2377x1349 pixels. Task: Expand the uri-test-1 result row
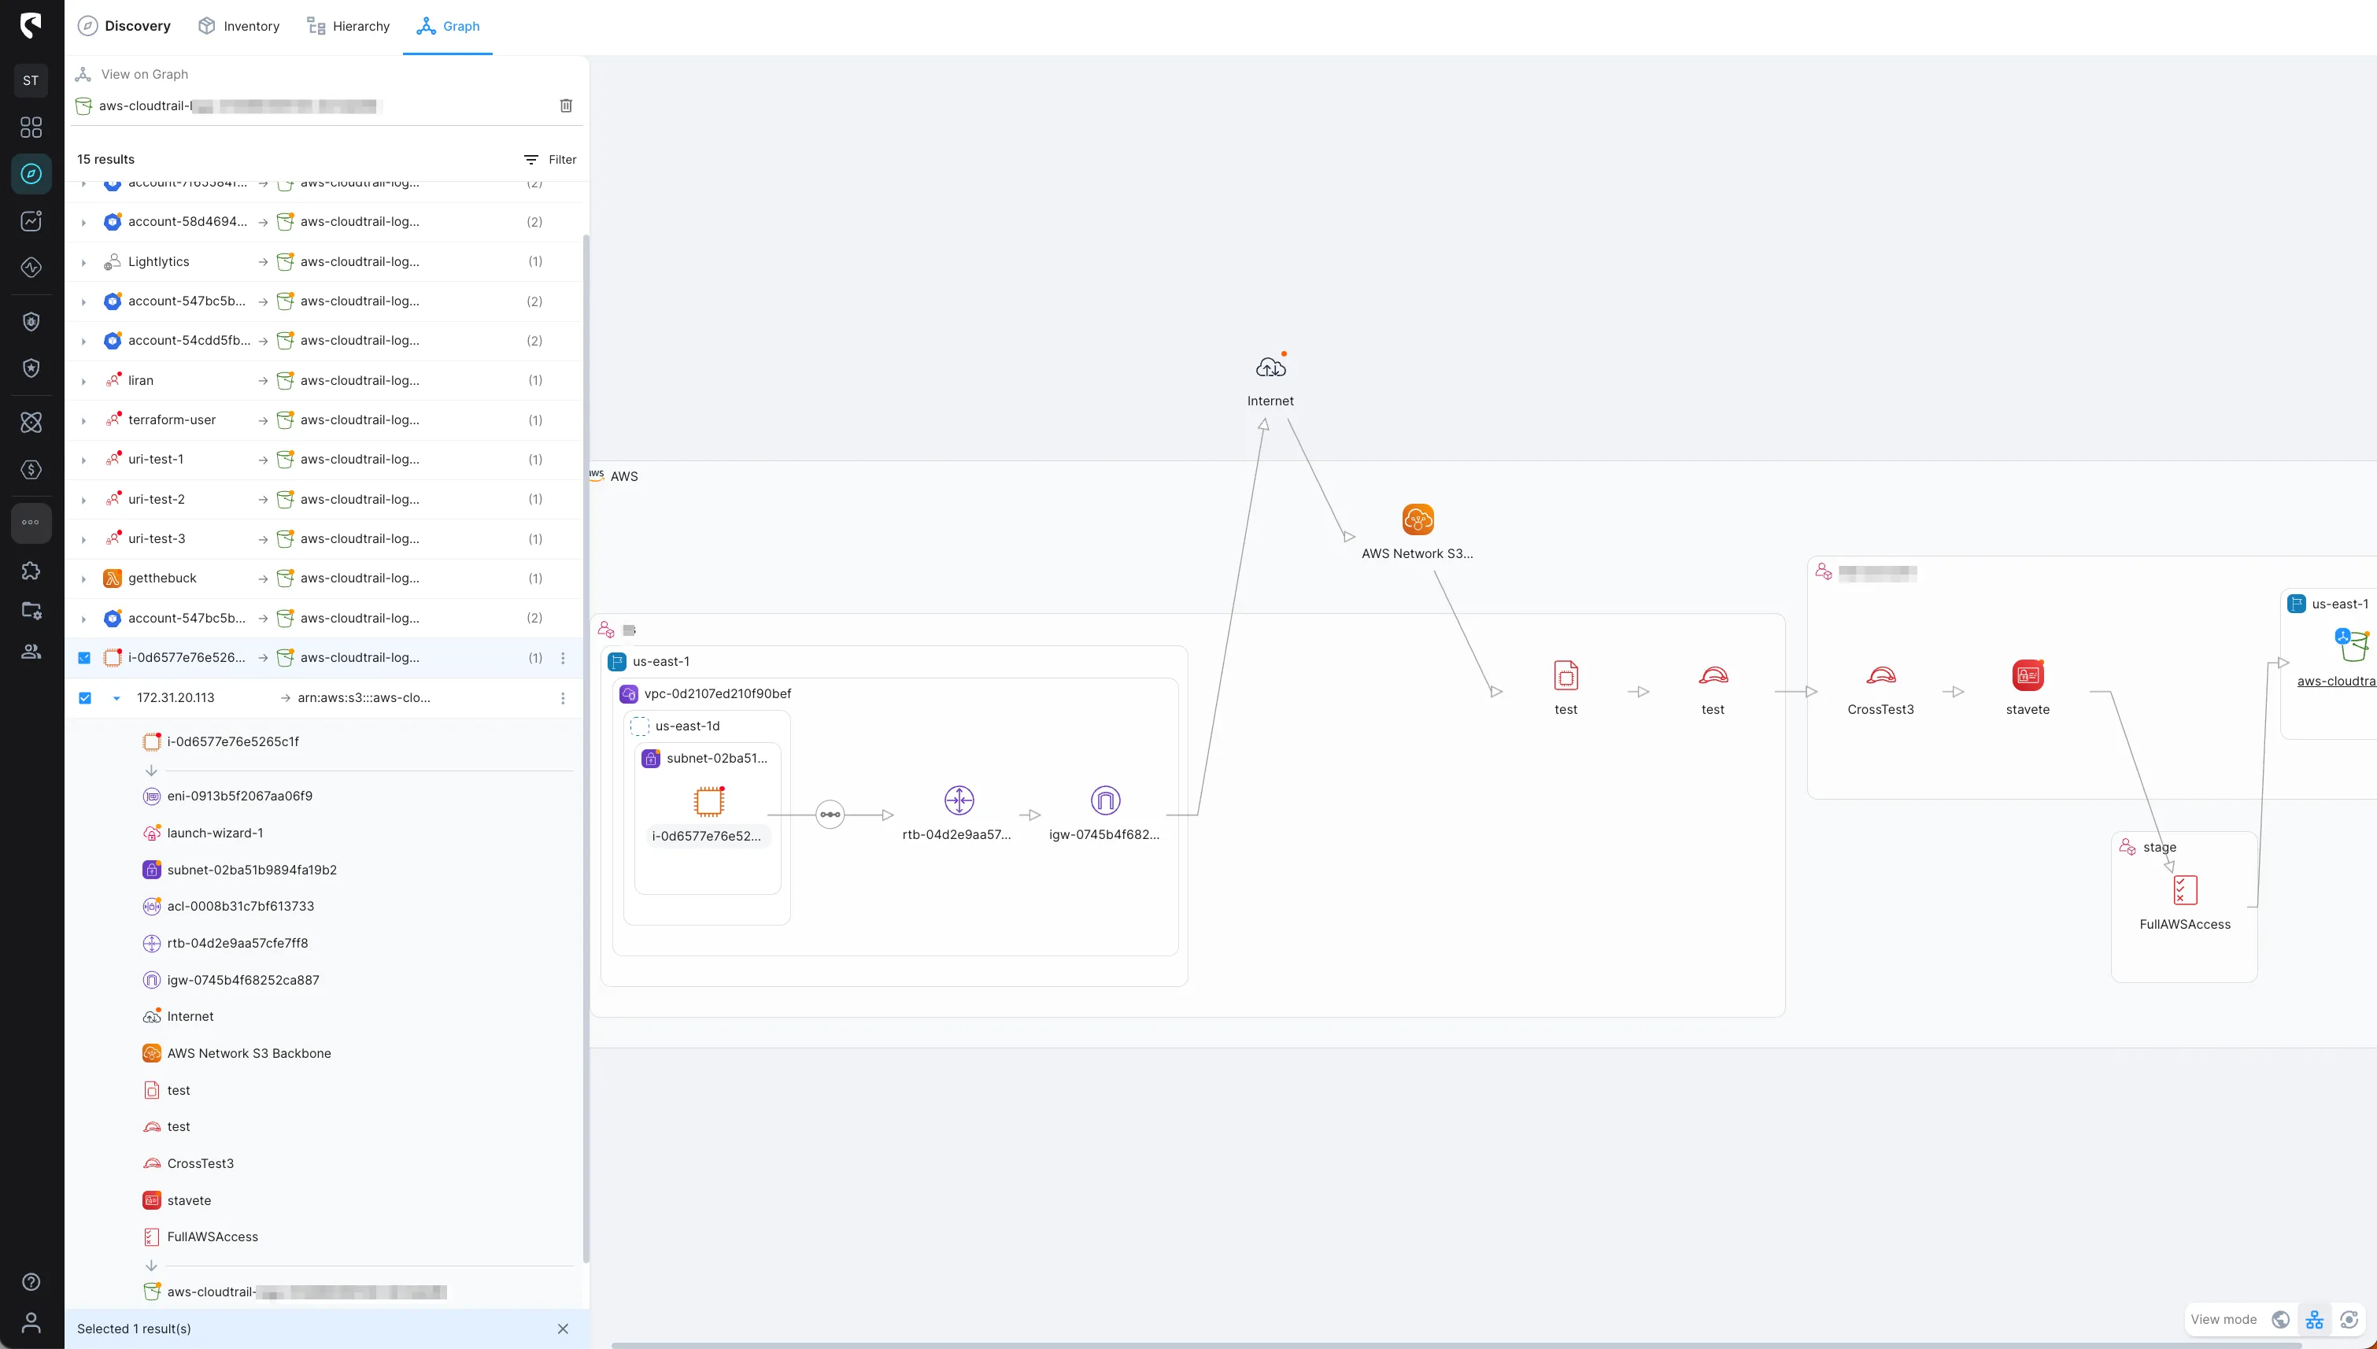click(x=83, y=460)
